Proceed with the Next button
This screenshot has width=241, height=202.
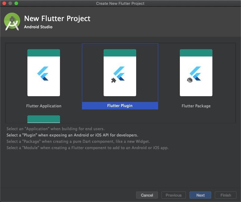pos(200,195)
